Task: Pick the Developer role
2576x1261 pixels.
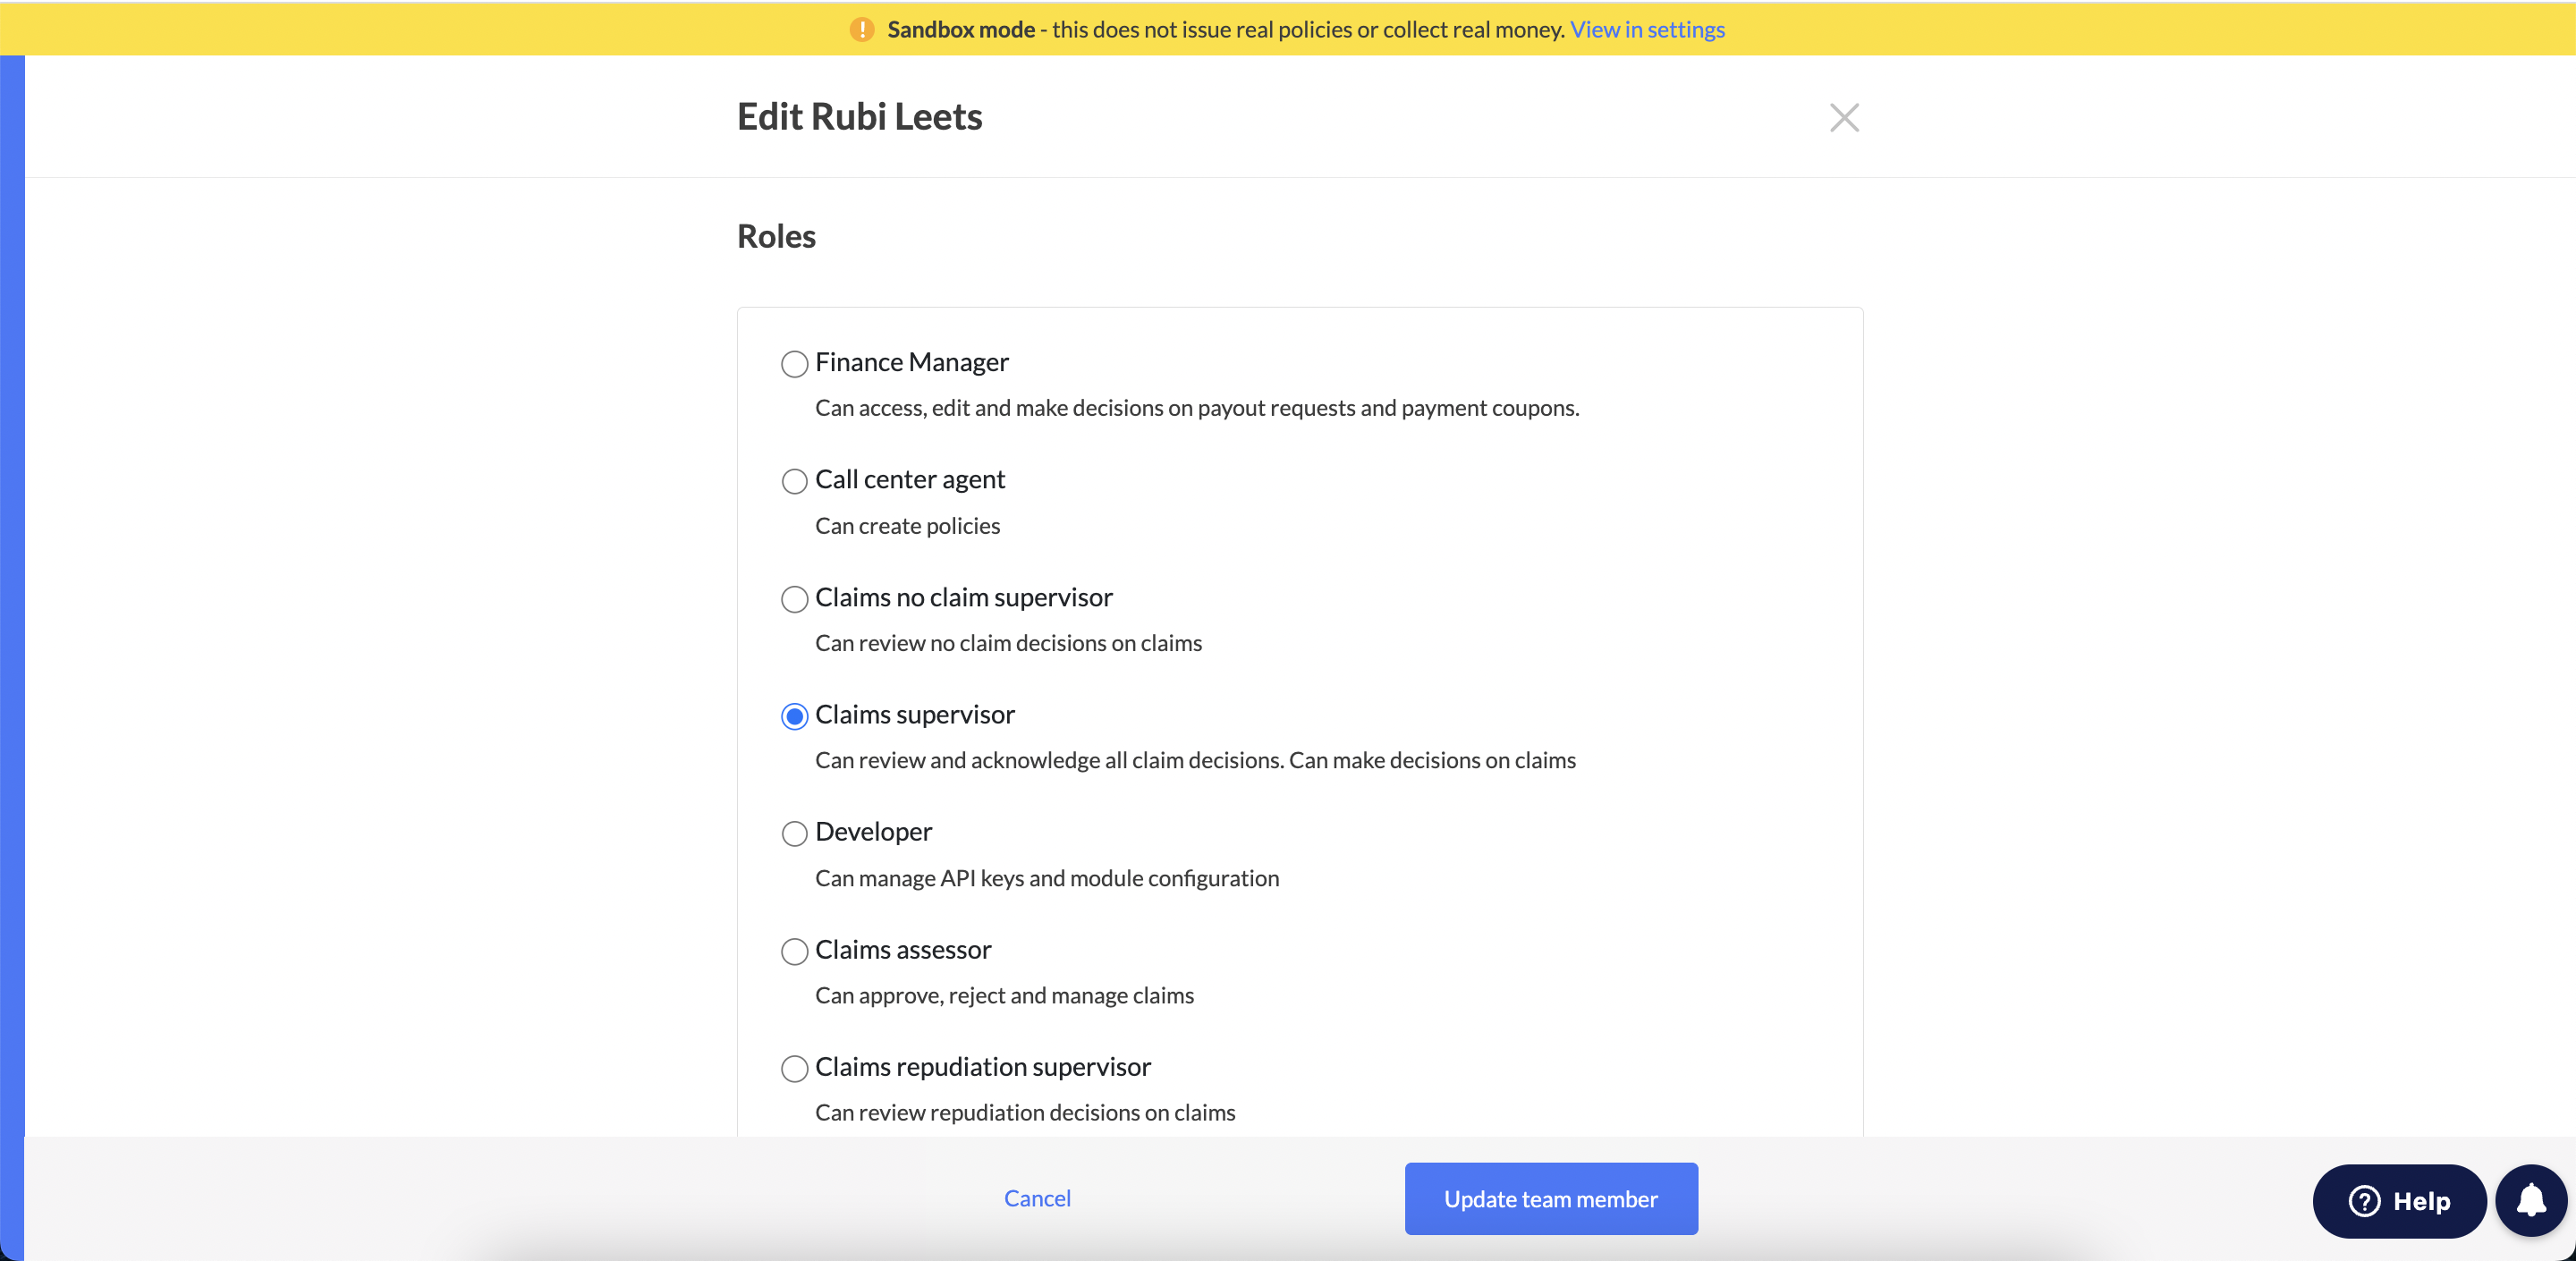Action: [x=794, y=833]
